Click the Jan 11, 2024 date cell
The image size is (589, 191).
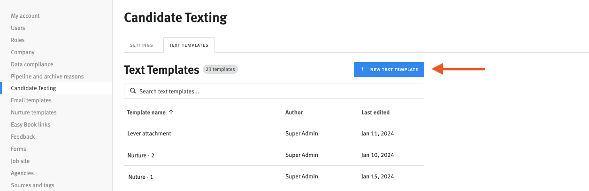coord(377,134)
